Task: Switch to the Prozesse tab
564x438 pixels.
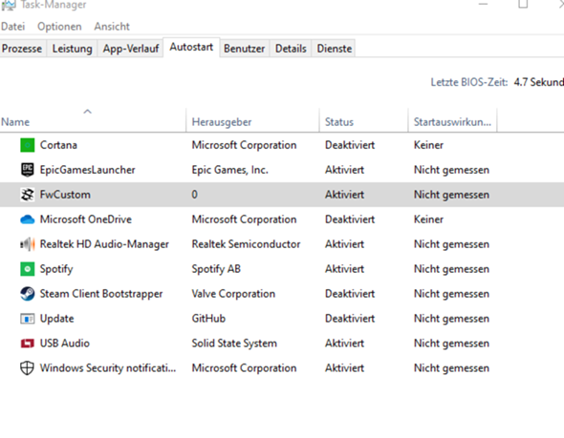Action: click(22, 49)
